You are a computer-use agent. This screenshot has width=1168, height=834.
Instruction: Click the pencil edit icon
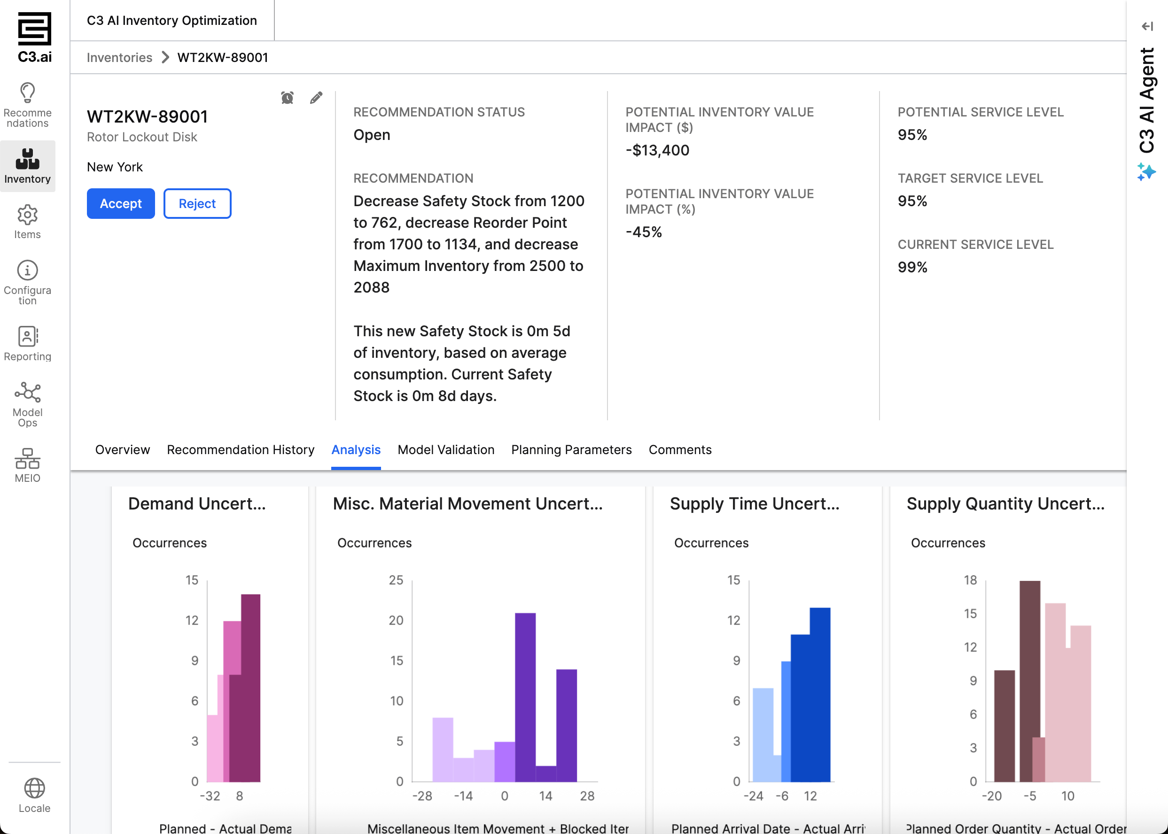point(316,98)
